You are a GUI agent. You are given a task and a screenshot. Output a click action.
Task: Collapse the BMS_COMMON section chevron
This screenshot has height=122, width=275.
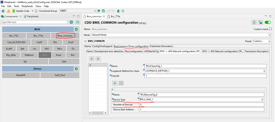[86, 41]
